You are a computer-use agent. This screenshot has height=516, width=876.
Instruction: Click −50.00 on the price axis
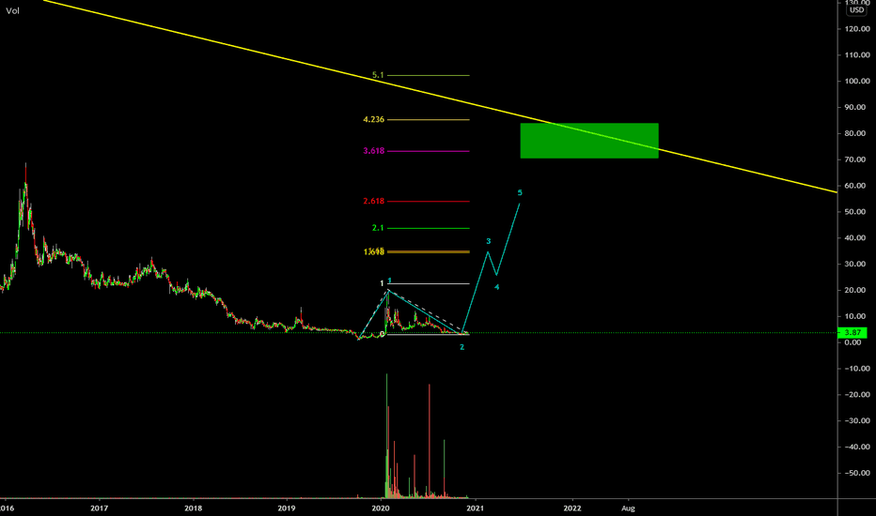coord(857,473)
